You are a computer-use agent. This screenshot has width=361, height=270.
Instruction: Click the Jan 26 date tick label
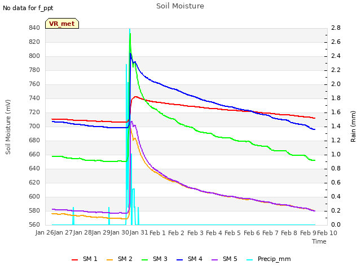point(45,233)
